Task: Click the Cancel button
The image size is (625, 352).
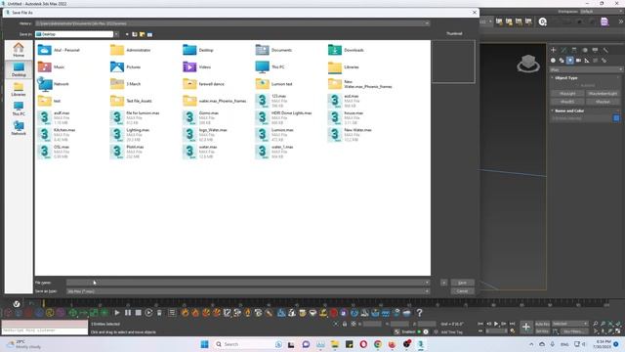Action: point(462,291)
